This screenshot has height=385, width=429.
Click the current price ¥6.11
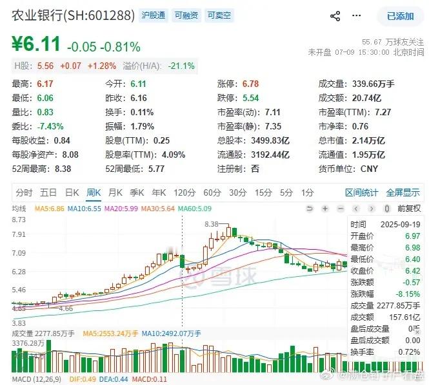click(36, 44)
